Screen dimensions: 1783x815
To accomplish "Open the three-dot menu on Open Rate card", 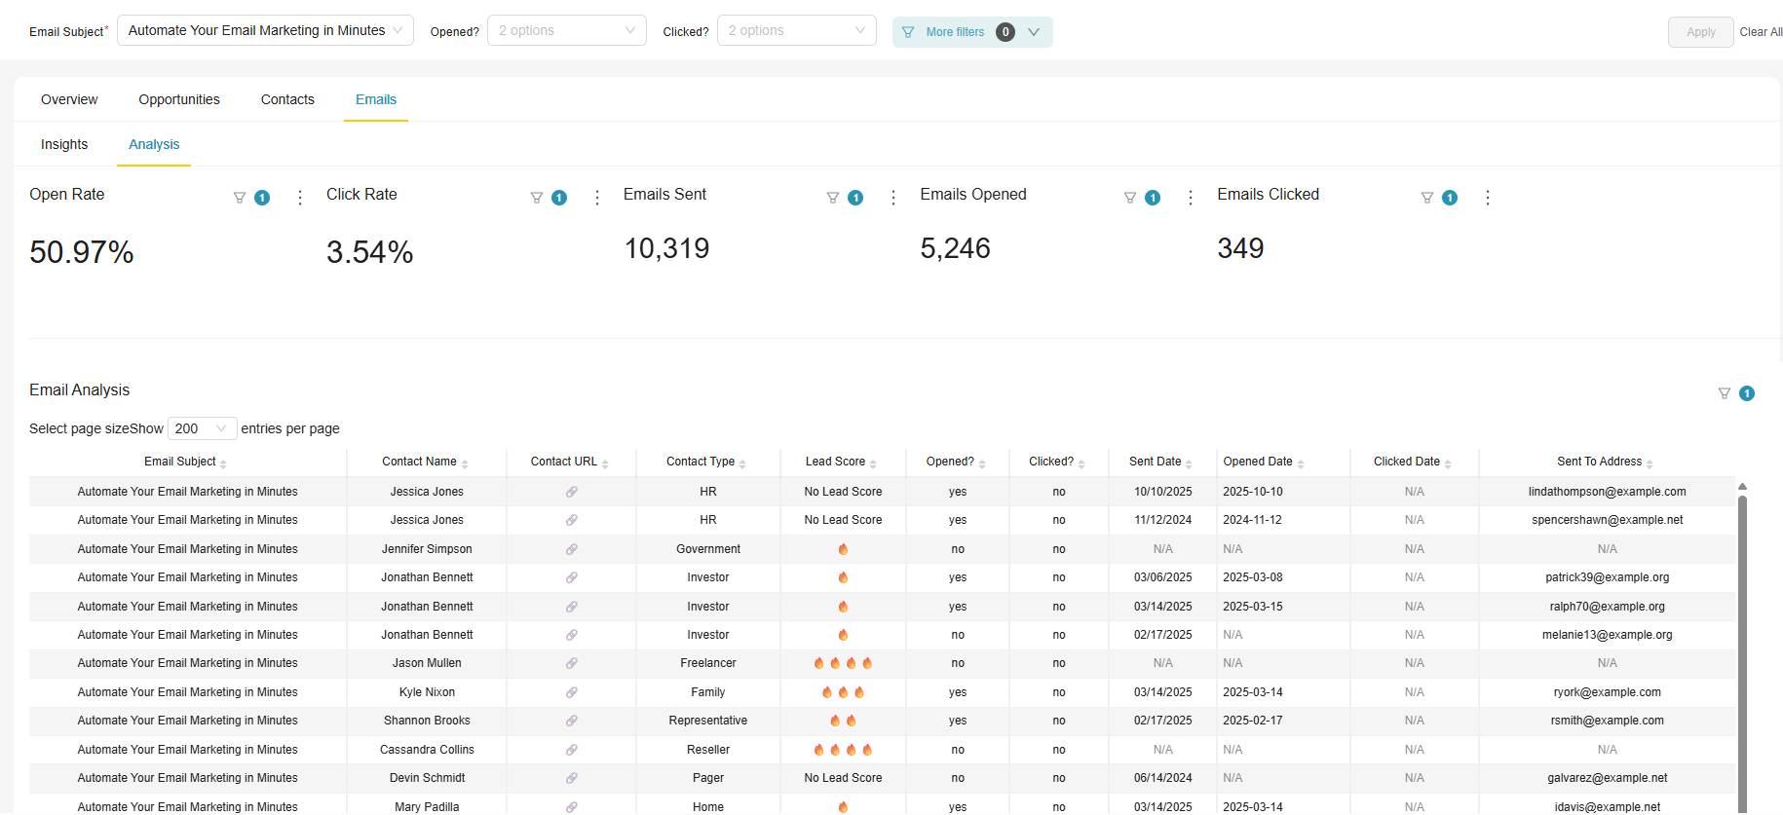I will pos(300,198).
